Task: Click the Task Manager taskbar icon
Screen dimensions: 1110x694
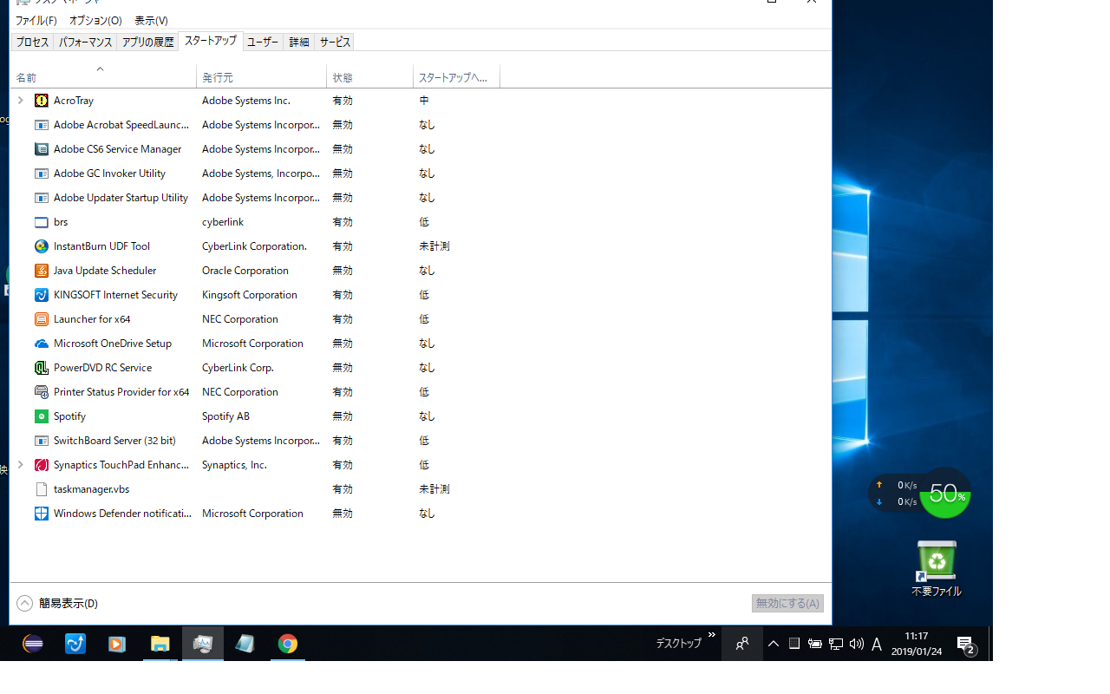Action: 203,644
